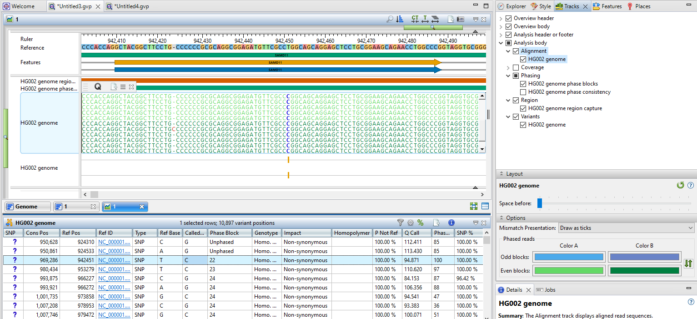Screen dimensions: 697x319
Task: Open the Features panel tab
Action: tap(607, 6)
